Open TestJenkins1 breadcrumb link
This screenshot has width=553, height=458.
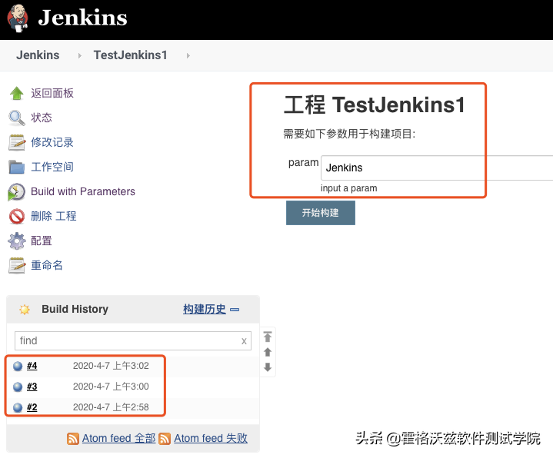point(130,55)
